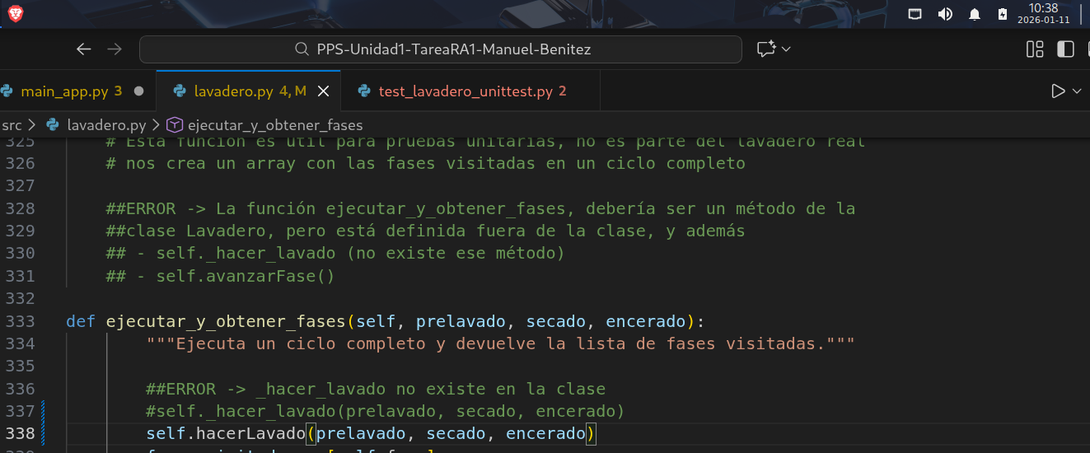Click Python icon in lavadero.py breadcrumb

54,125
